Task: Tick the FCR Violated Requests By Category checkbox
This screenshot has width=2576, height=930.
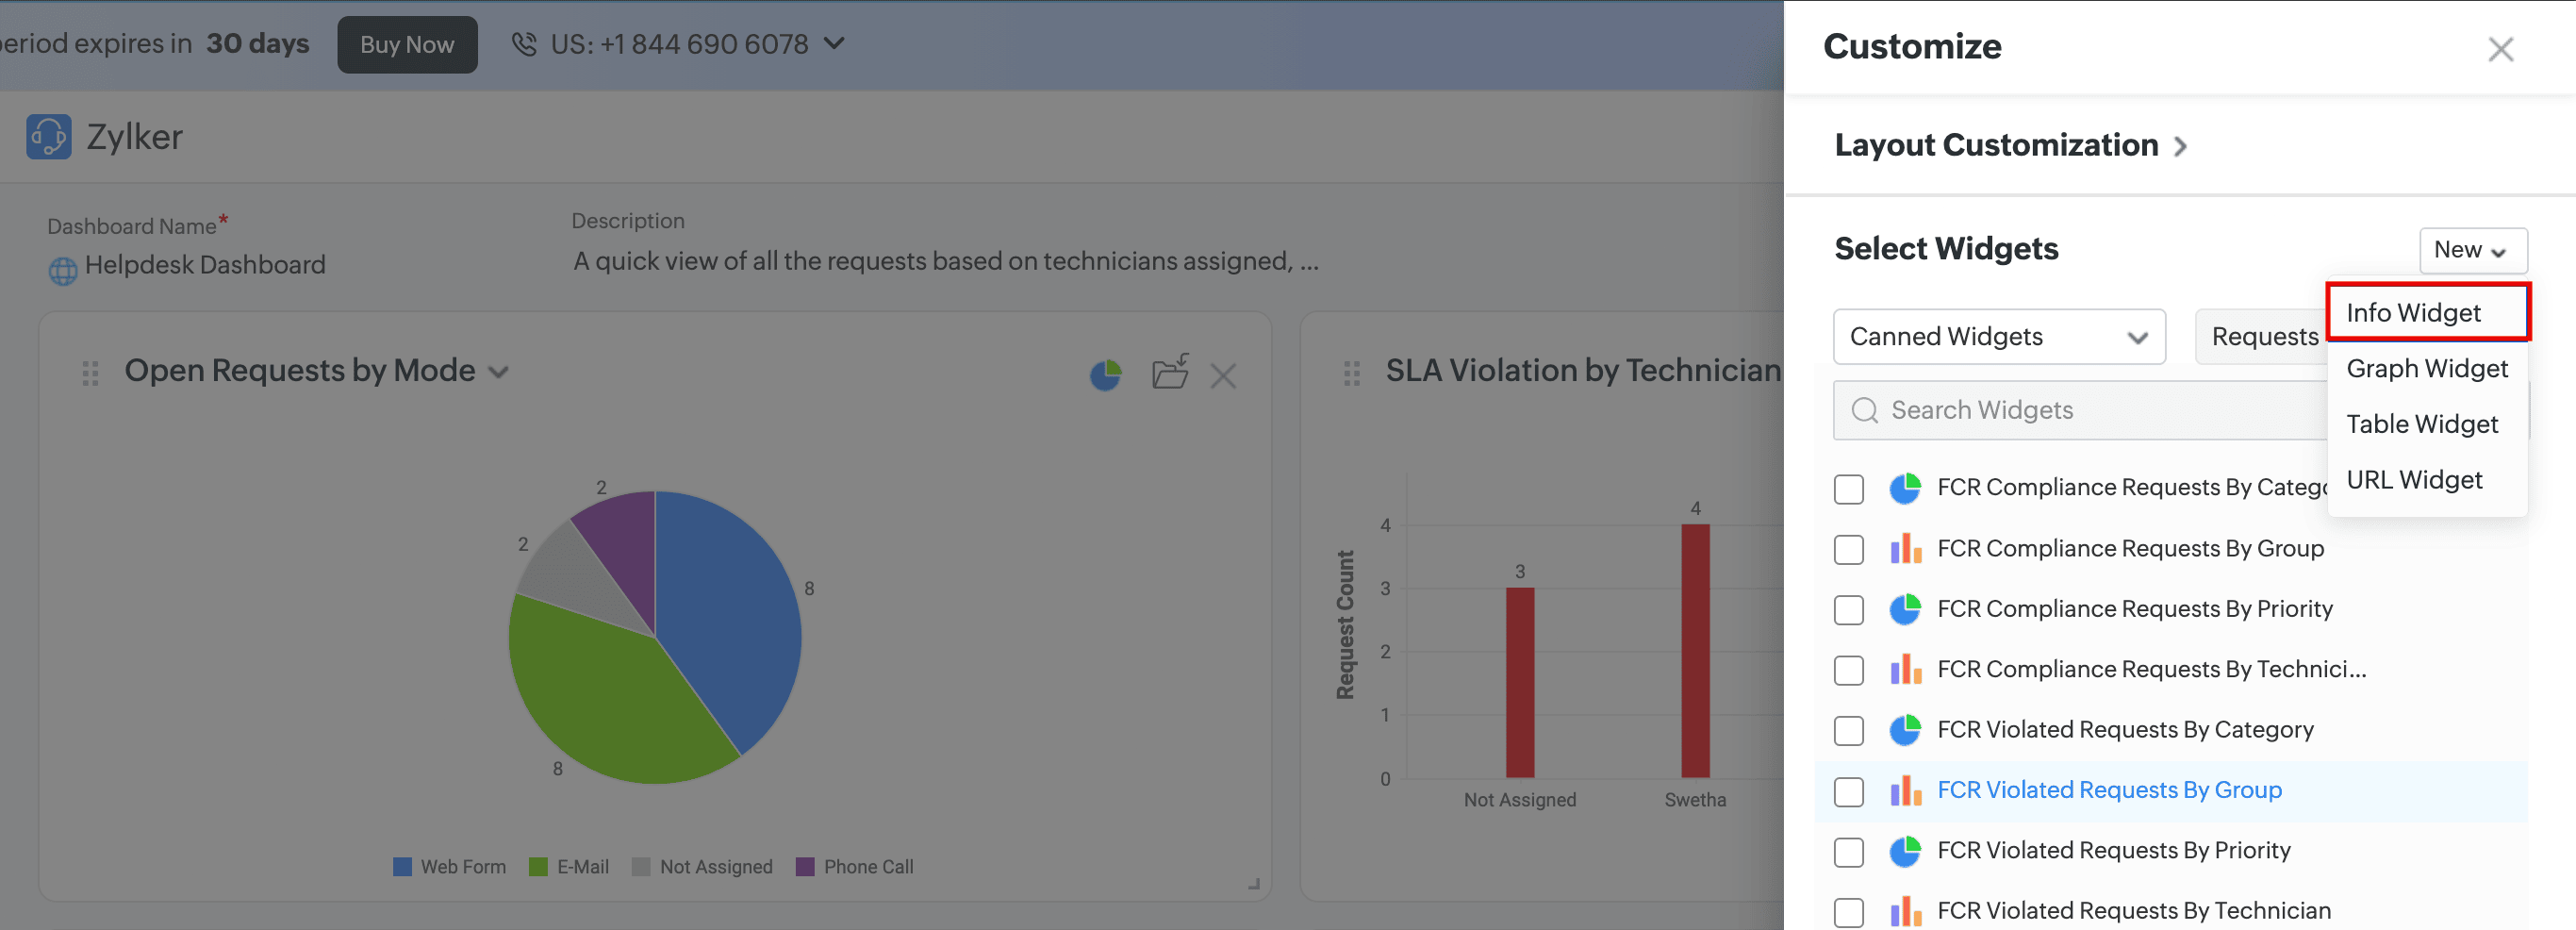Action: click(1848, 731)
